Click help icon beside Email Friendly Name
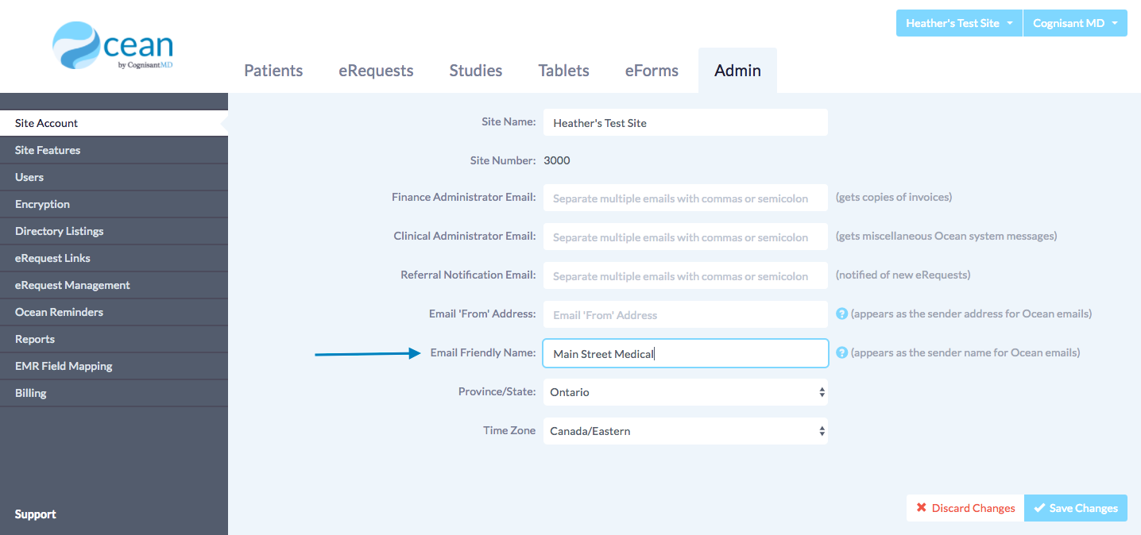Image resolution: width=1141 pixels, height=535 pixels. pyautogui.click(x=841, y=352)
